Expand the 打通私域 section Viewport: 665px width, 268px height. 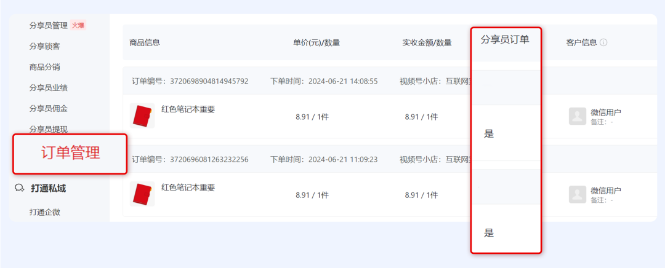(48, 188)
